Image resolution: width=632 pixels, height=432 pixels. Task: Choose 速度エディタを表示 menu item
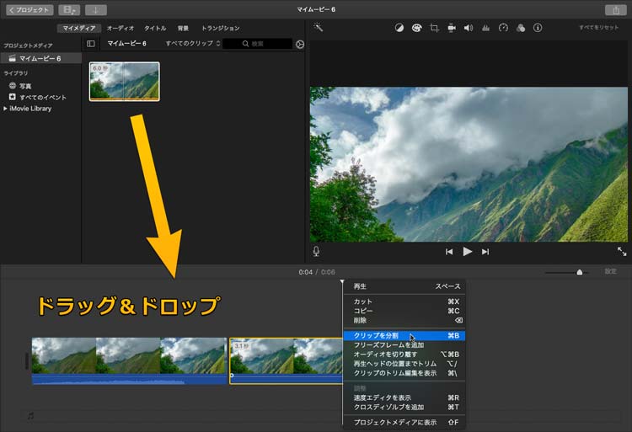(x=404, y=397)
